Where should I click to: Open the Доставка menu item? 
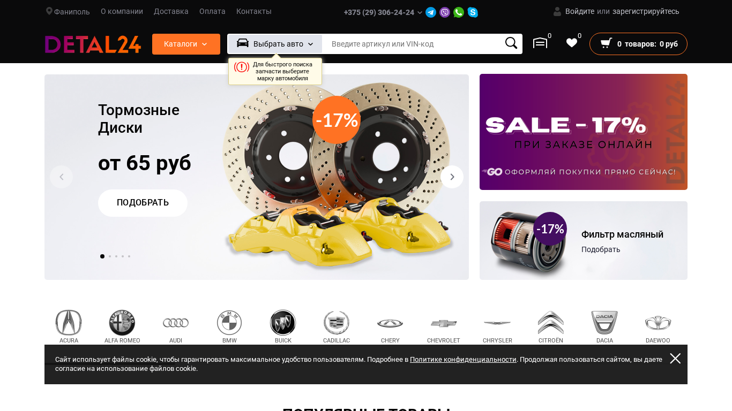click(x=171, y=11)
